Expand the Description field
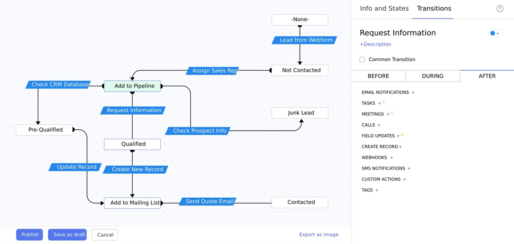 [x=375, y=44]
